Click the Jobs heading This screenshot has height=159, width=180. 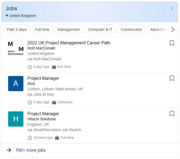pyautogui.click(x=11, y=8)
